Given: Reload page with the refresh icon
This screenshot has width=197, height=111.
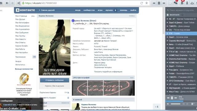Looking at the screenshot, I should pyautogui.click(x=142, y=3).
